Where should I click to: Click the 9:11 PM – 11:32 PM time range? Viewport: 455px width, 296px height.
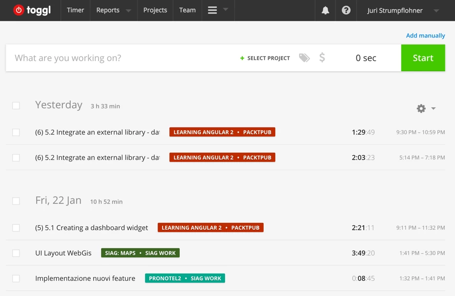pyautogui.click(x=420, y=228)
